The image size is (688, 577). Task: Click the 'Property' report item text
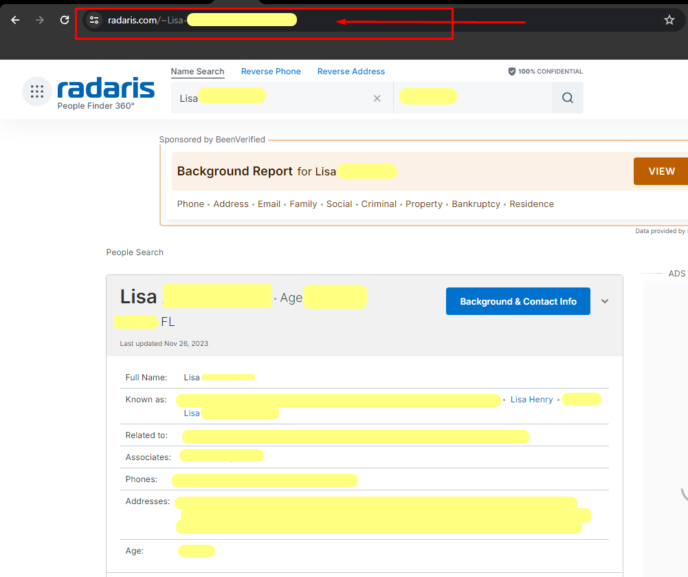pyautogui.click(x=424, y=204)
